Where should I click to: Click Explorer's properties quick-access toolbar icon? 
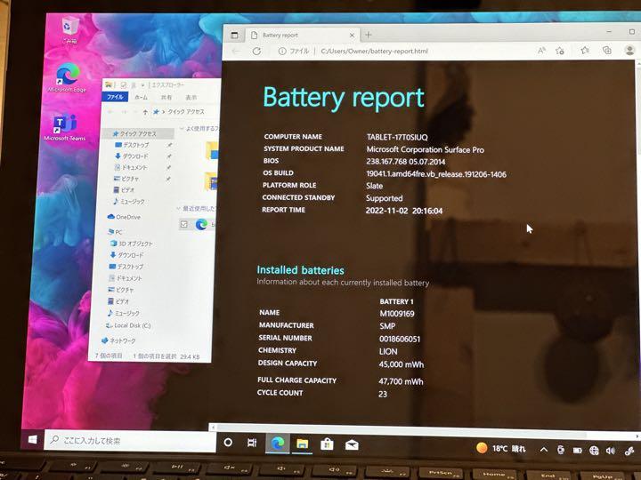(123, 85)
